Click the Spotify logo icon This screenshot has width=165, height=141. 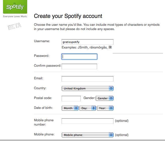[x=15, y=7]
